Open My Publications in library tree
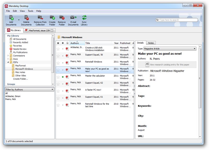209x150 pixels. [20, 52]
